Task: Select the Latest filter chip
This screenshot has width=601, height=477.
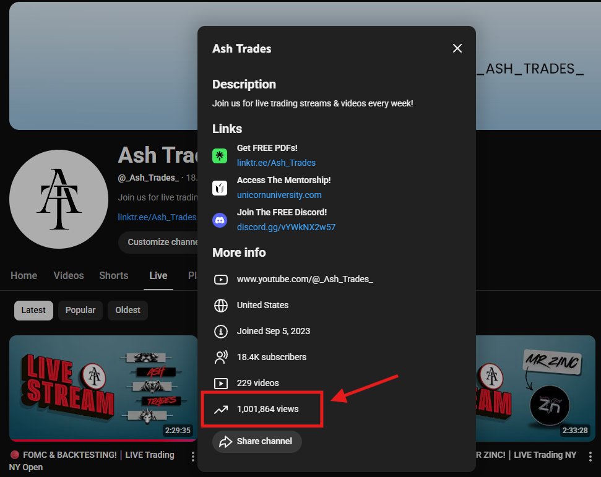Action: pyautogui.click(x=33, y=311)
